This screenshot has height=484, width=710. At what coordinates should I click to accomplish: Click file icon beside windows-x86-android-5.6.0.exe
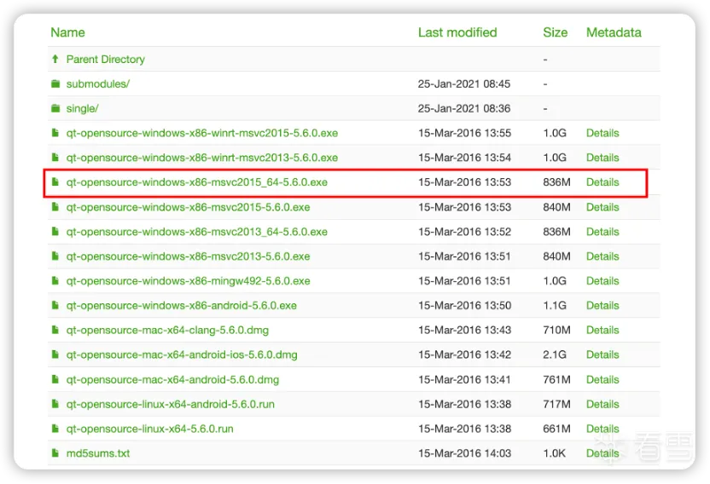[x=55, y=305]
